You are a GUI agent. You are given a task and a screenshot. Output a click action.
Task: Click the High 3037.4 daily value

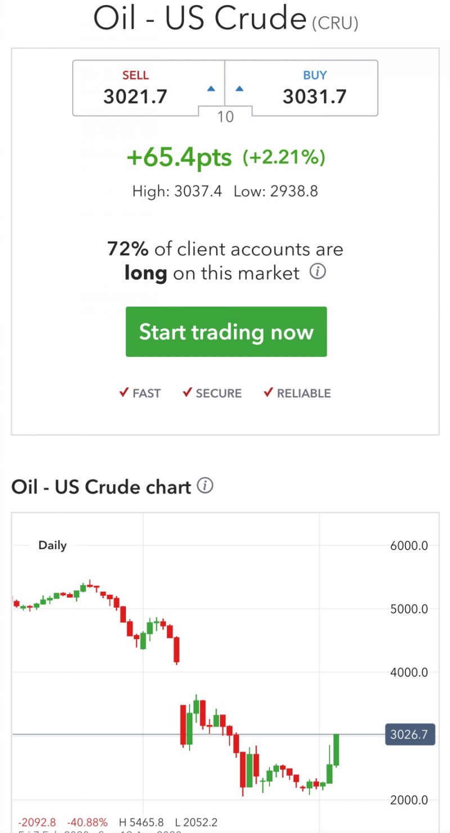177,191
